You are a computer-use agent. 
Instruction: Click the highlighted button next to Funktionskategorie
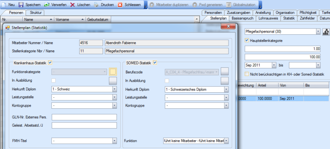(x=113, y=72)
